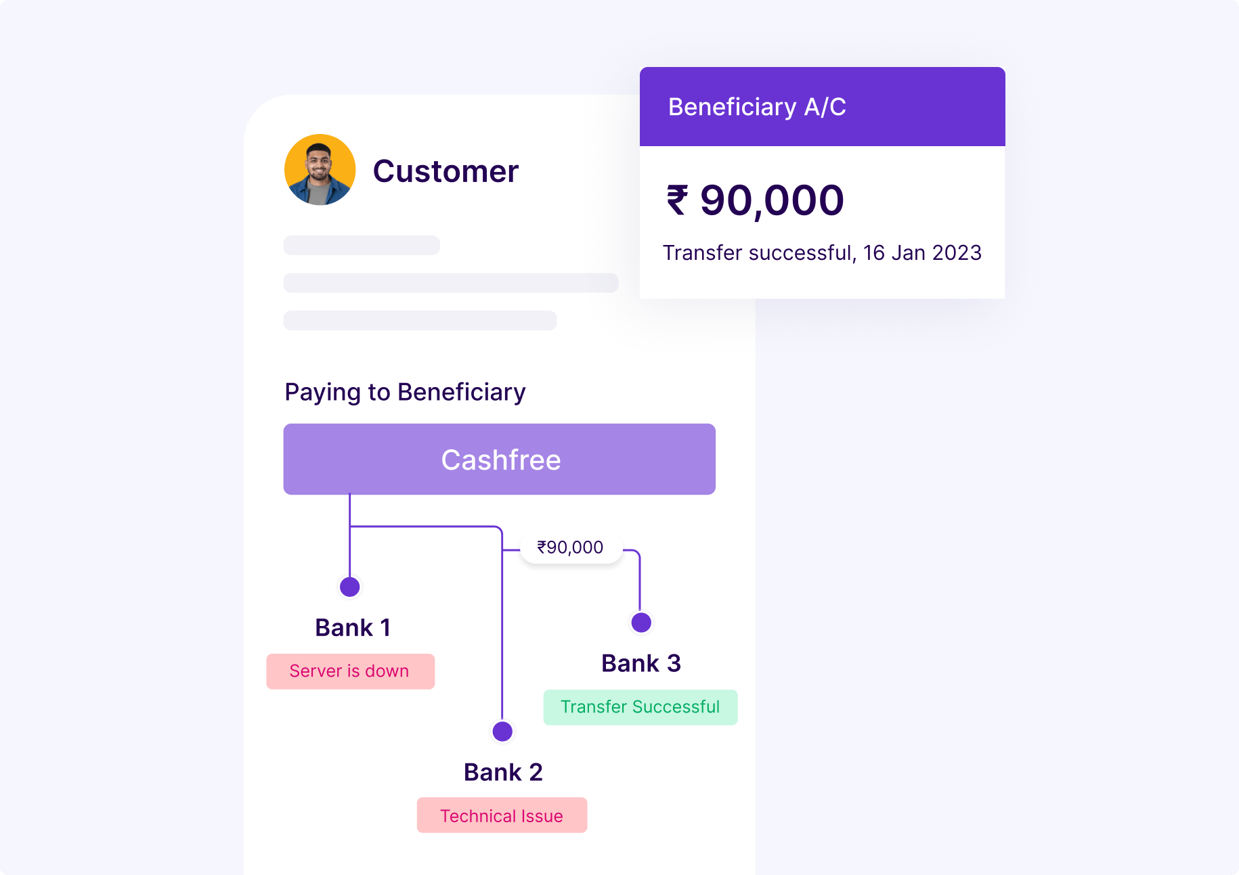Click the Bank 3 label
The height and width of the screenshot is (875, 1239).
click(640, 664)
